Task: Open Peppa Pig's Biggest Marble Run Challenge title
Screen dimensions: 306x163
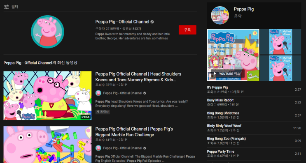Action: click(134, 132)
